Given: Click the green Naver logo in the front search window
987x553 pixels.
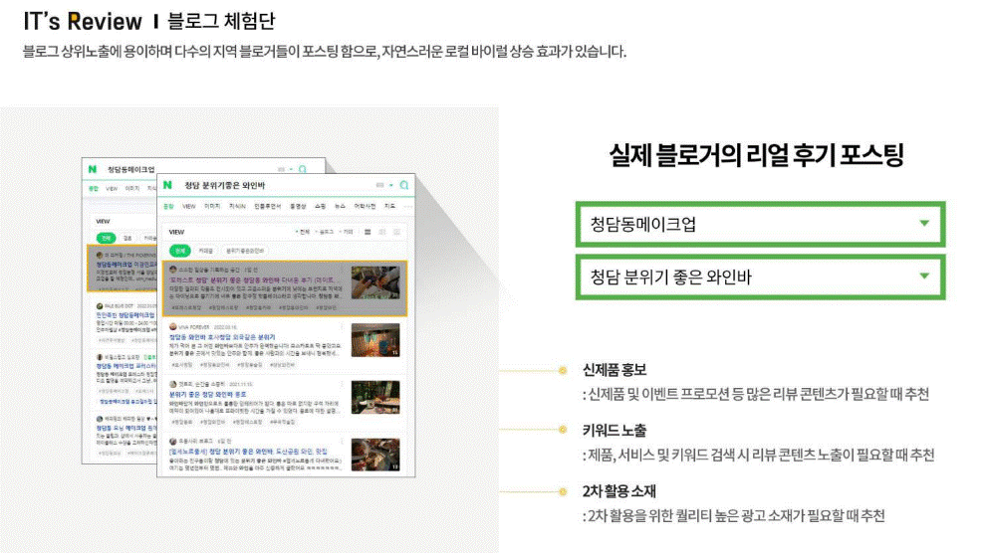Looking at the screenshot, I should coord(168,185).
